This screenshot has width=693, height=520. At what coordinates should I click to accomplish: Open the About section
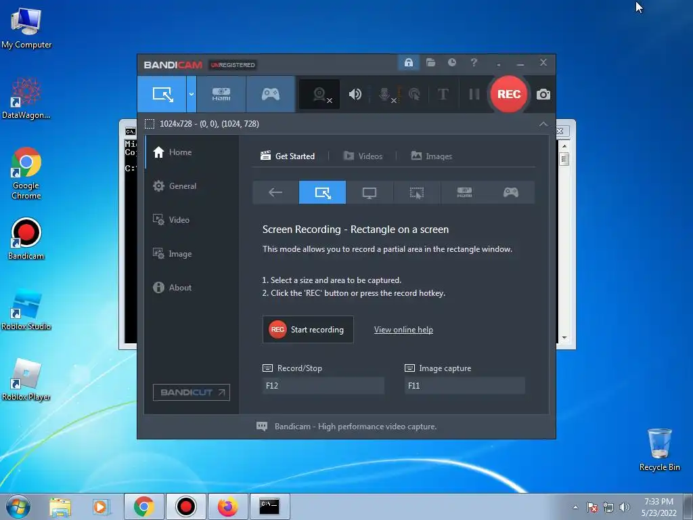[x=192, y=287]
